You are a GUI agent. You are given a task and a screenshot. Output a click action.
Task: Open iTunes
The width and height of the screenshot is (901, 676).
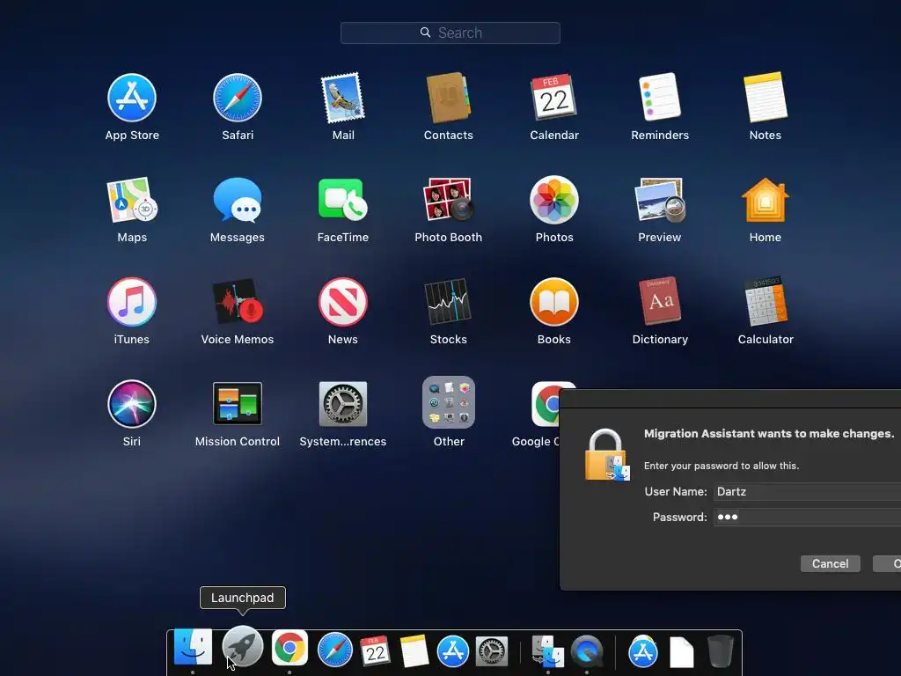point(132,302)
